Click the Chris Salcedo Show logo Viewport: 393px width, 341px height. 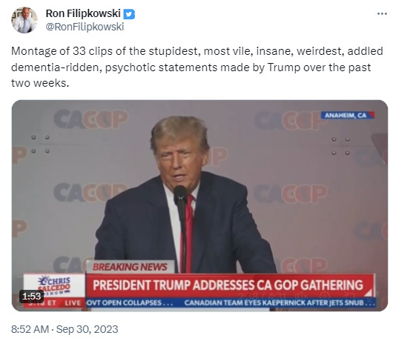54,285
